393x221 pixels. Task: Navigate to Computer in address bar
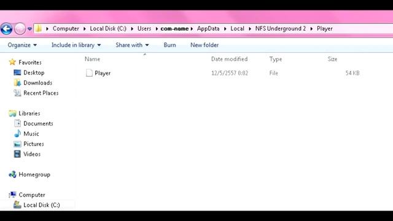coord(66,29)
